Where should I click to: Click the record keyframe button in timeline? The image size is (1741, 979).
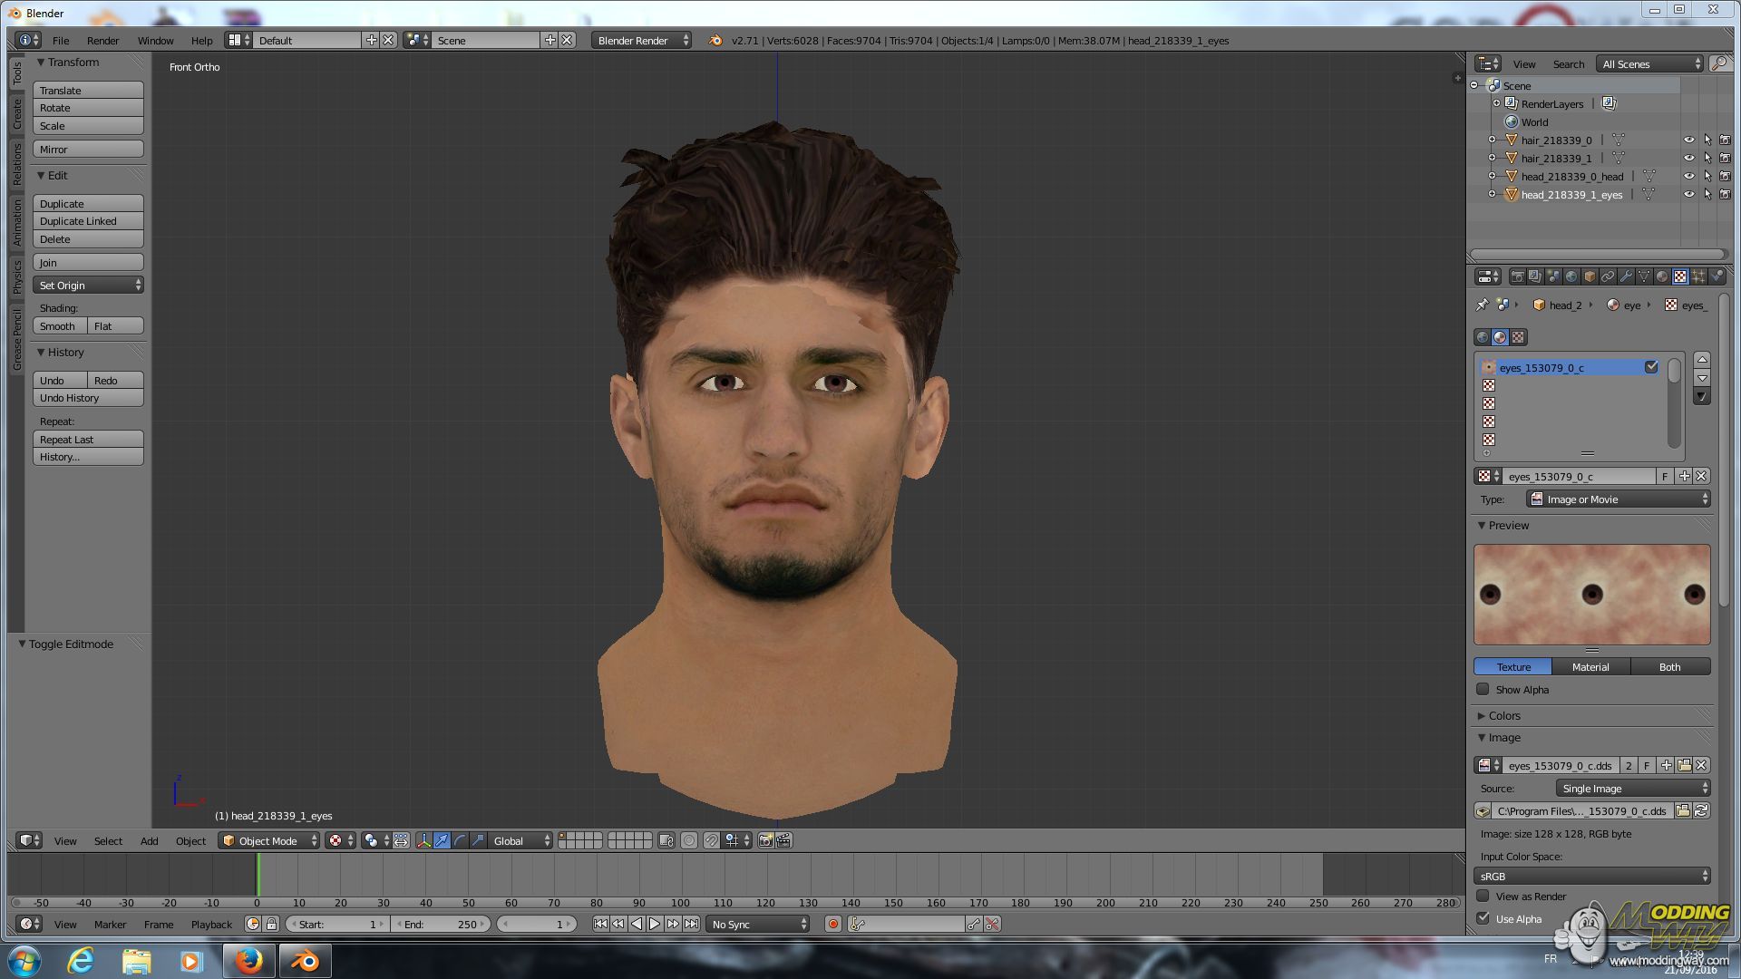832,925
